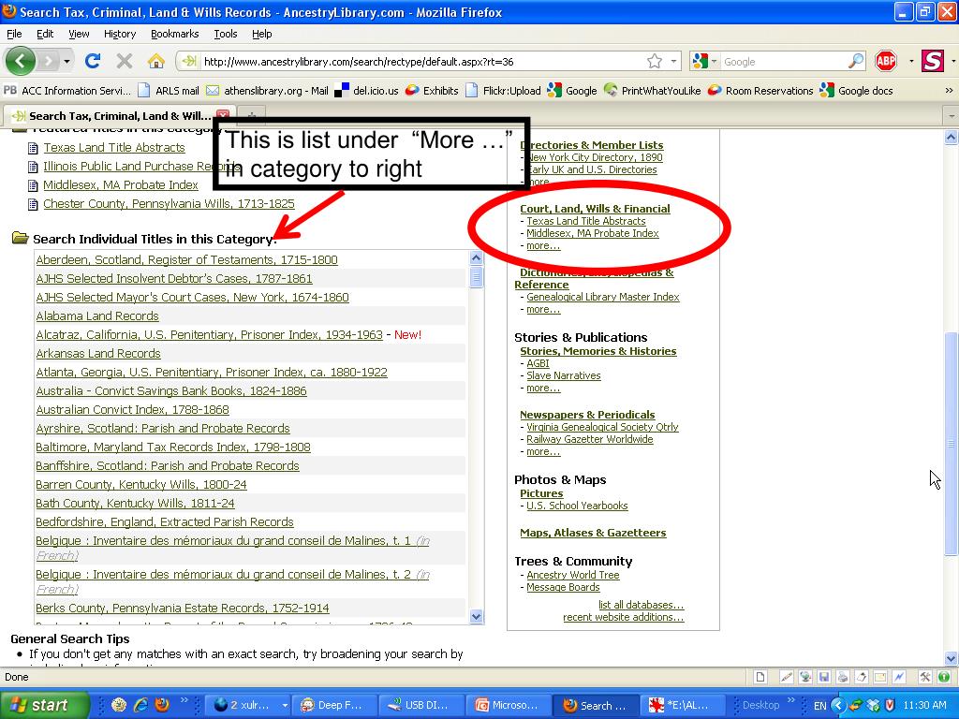Click the main page vertical scrollbar thumb

pos(952,443)
